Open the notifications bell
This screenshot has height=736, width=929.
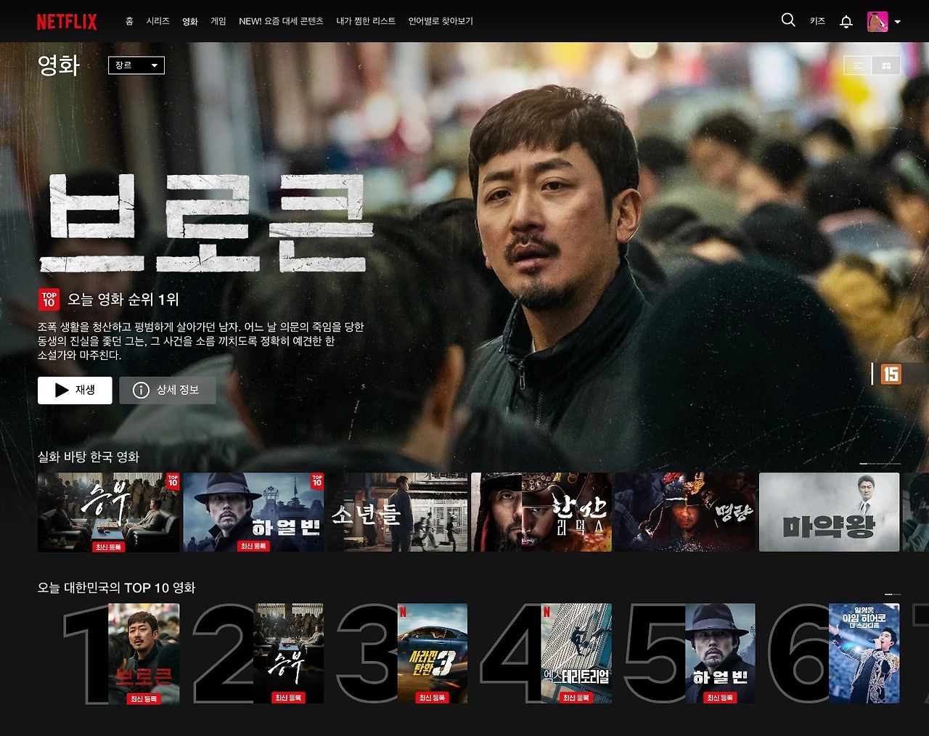pyautogui.click(x=846, y=22)
